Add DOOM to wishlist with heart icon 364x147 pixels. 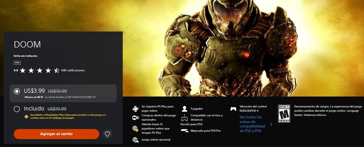(107, 134)
